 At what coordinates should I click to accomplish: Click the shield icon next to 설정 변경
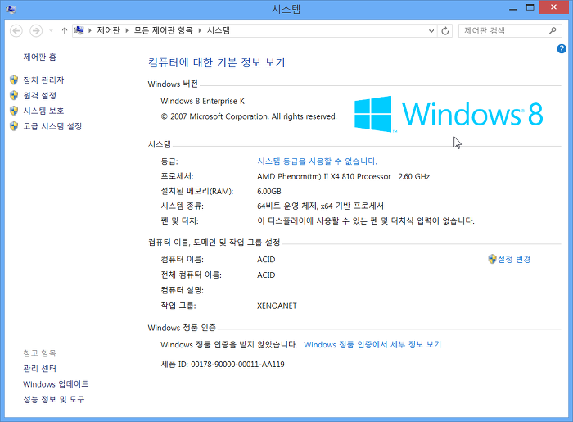tap(492, 259)
